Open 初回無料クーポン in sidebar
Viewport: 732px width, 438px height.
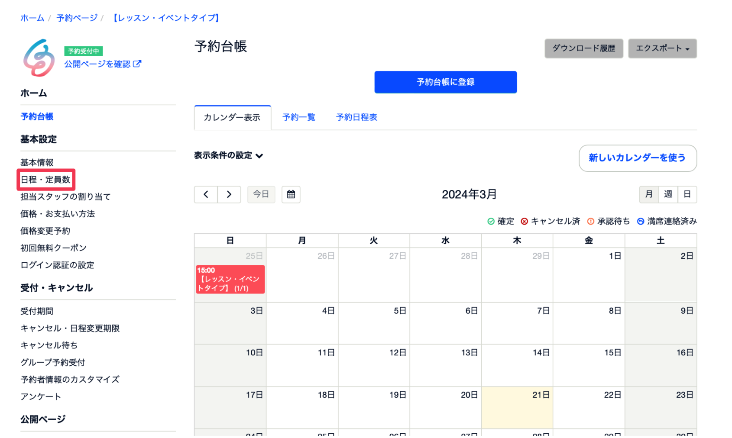53,248
